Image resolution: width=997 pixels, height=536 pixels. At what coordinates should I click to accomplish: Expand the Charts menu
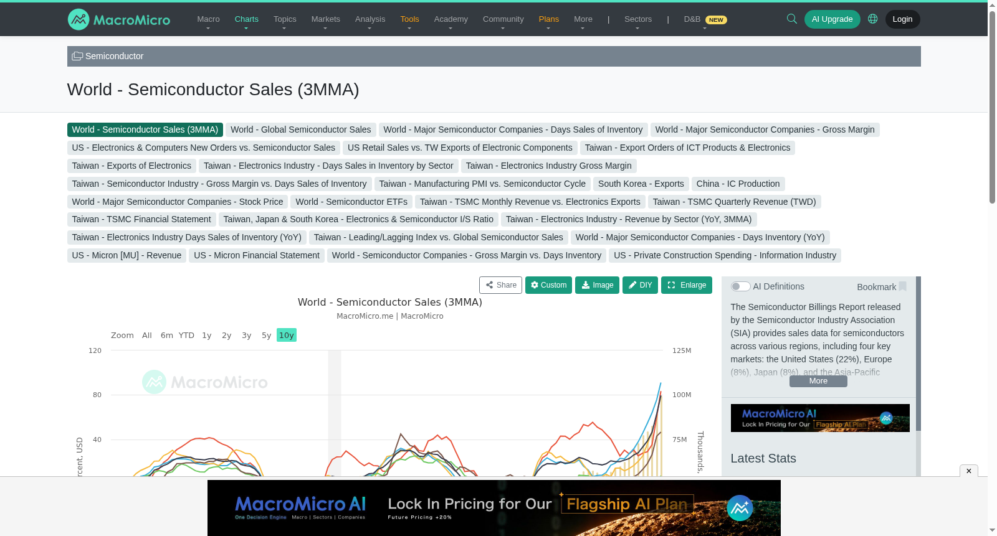pyautogui.click(x=246, y=19)
